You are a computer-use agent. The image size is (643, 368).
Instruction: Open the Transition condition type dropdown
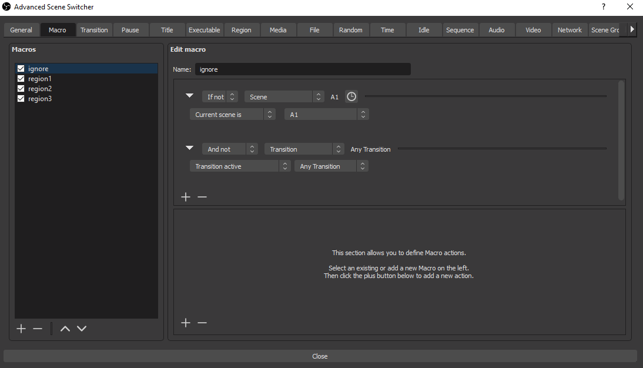[x=304, y=149]
